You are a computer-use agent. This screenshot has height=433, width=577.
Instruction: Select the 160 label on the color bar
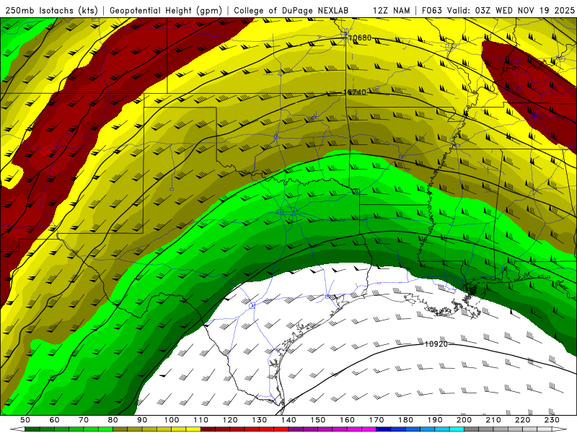[x=347, y=420]
